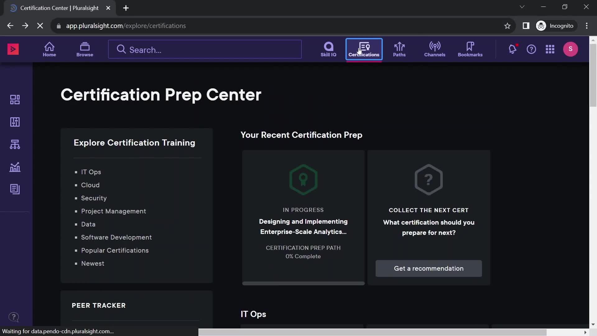Image resolution: width=597 pixels, height=336 pixels.
Task: Click the help bubble at sidebar bottom
Action: 14,317
